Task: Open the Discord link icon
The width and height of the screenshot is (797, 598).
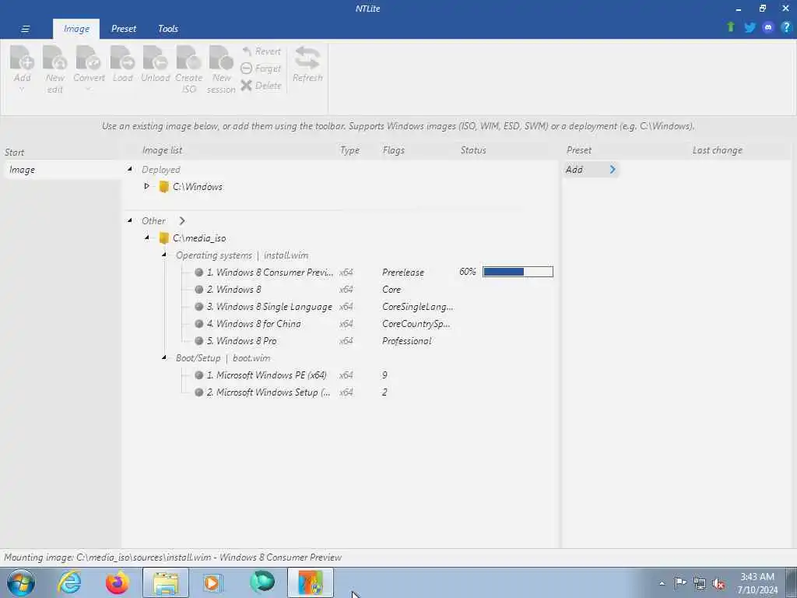Action: click(768, 27)
